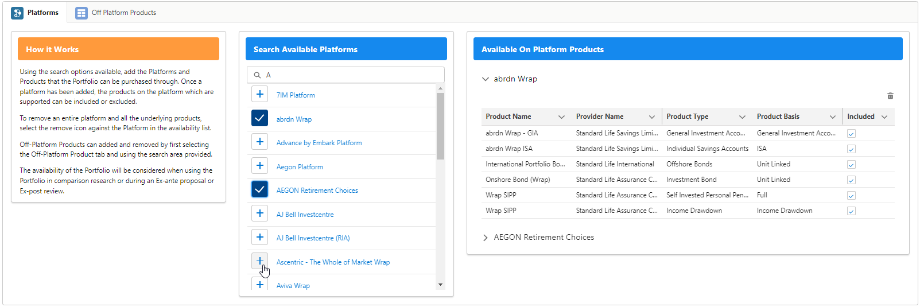Uncheck the abrdn Wrap platform checkbox
This screenshot has width=920, height=307.
click(260, 119)
